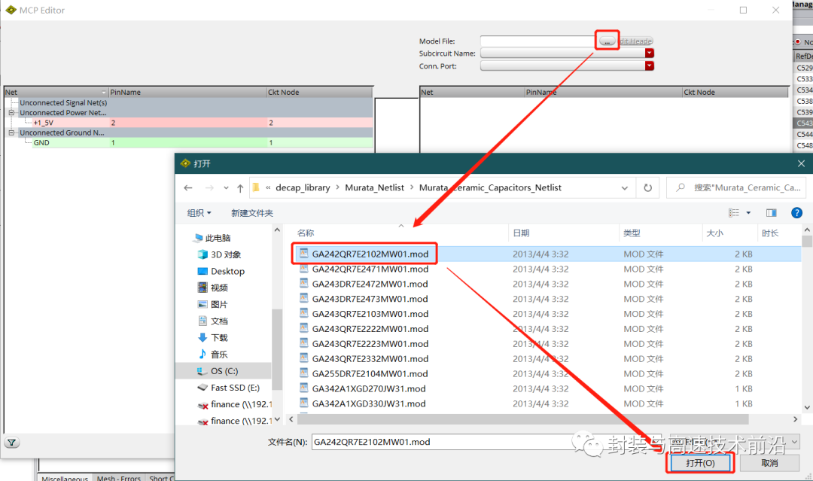Open the Net column filter dropdown arrow
The image size is (813, 481).
click(104, 93)
